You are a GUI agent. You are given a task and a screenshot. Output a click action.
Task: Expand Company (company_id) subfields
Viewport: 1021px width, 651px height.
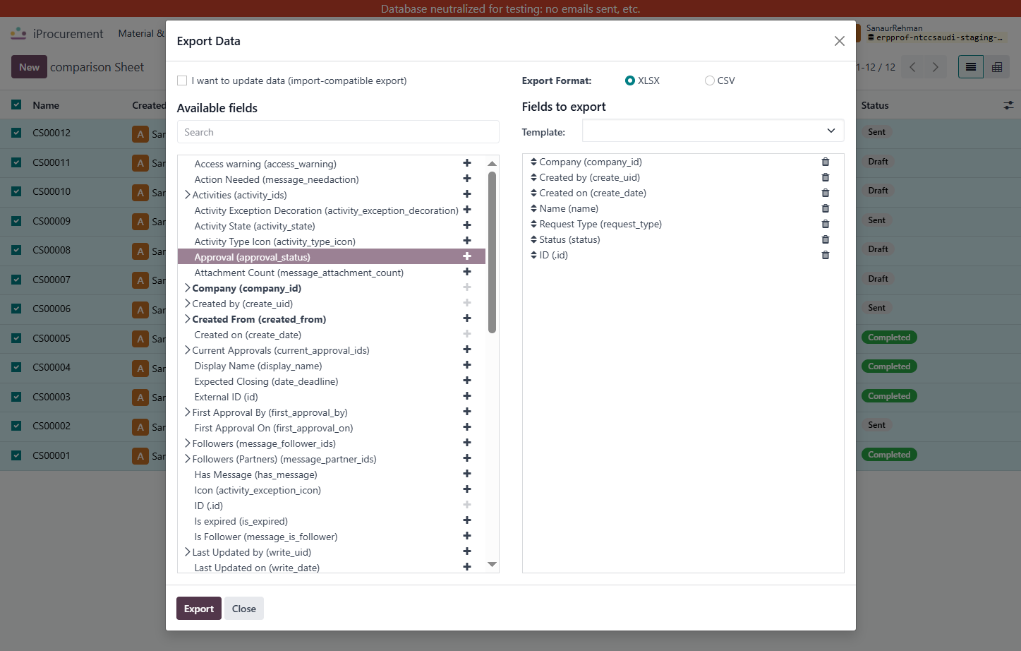coord(188,288)
